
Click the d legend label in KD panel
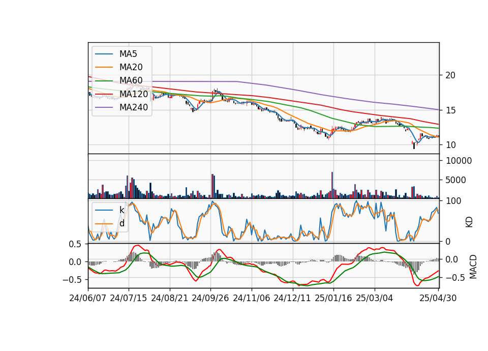[x=122, y=223]
